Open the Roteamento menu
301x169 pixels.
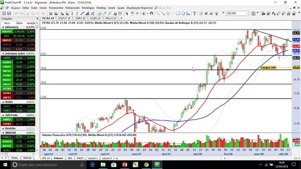tap(72, 8)
